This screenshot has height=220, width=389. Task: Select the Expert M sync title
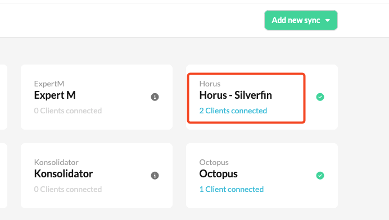coord(55,95)
